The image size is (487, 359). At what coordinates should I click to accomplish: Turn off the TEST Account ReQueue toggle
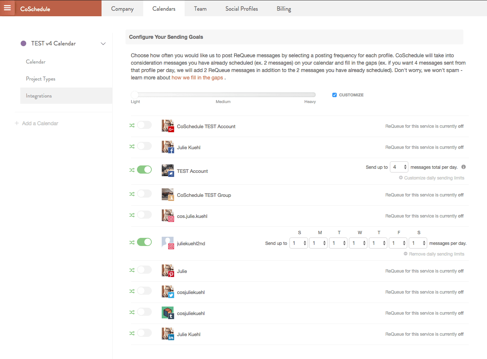(x=144, y=170)
